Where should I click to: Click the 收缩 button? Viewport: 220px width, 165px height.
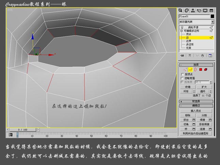188,87
